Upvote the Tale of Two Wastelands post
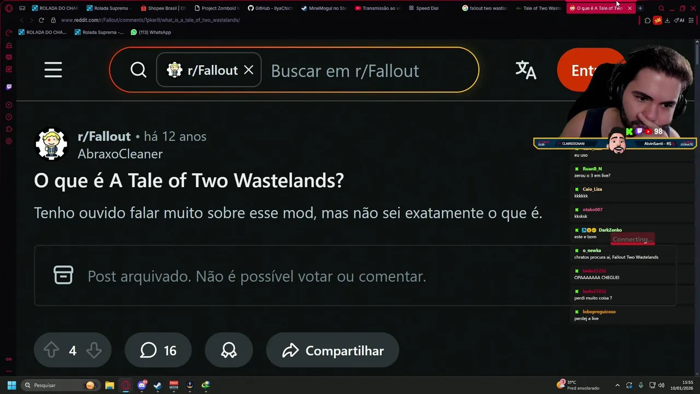 51,350
